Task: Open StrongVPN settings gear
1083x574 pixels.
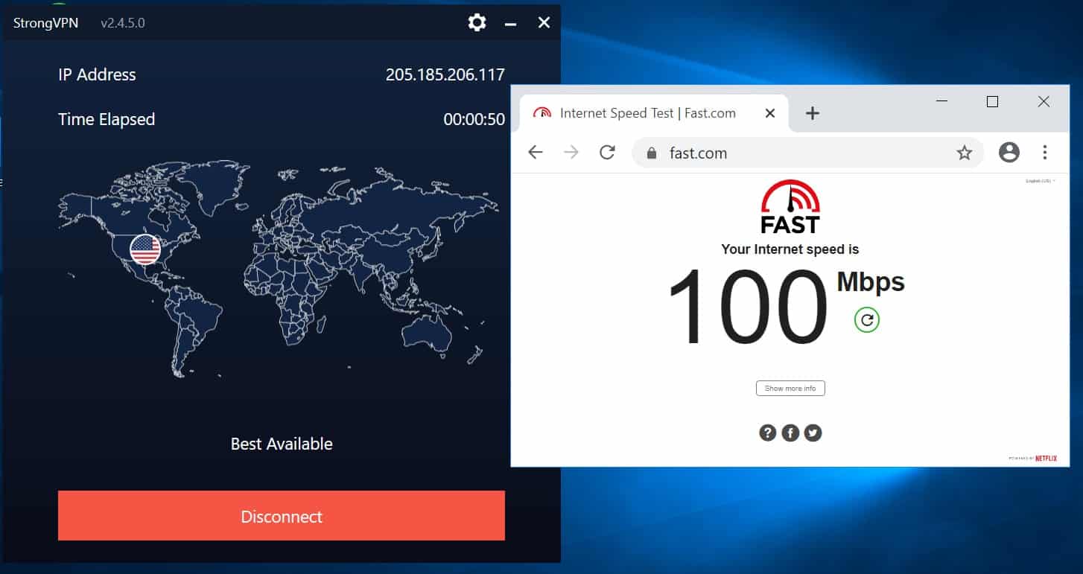Action: point(477,22)
